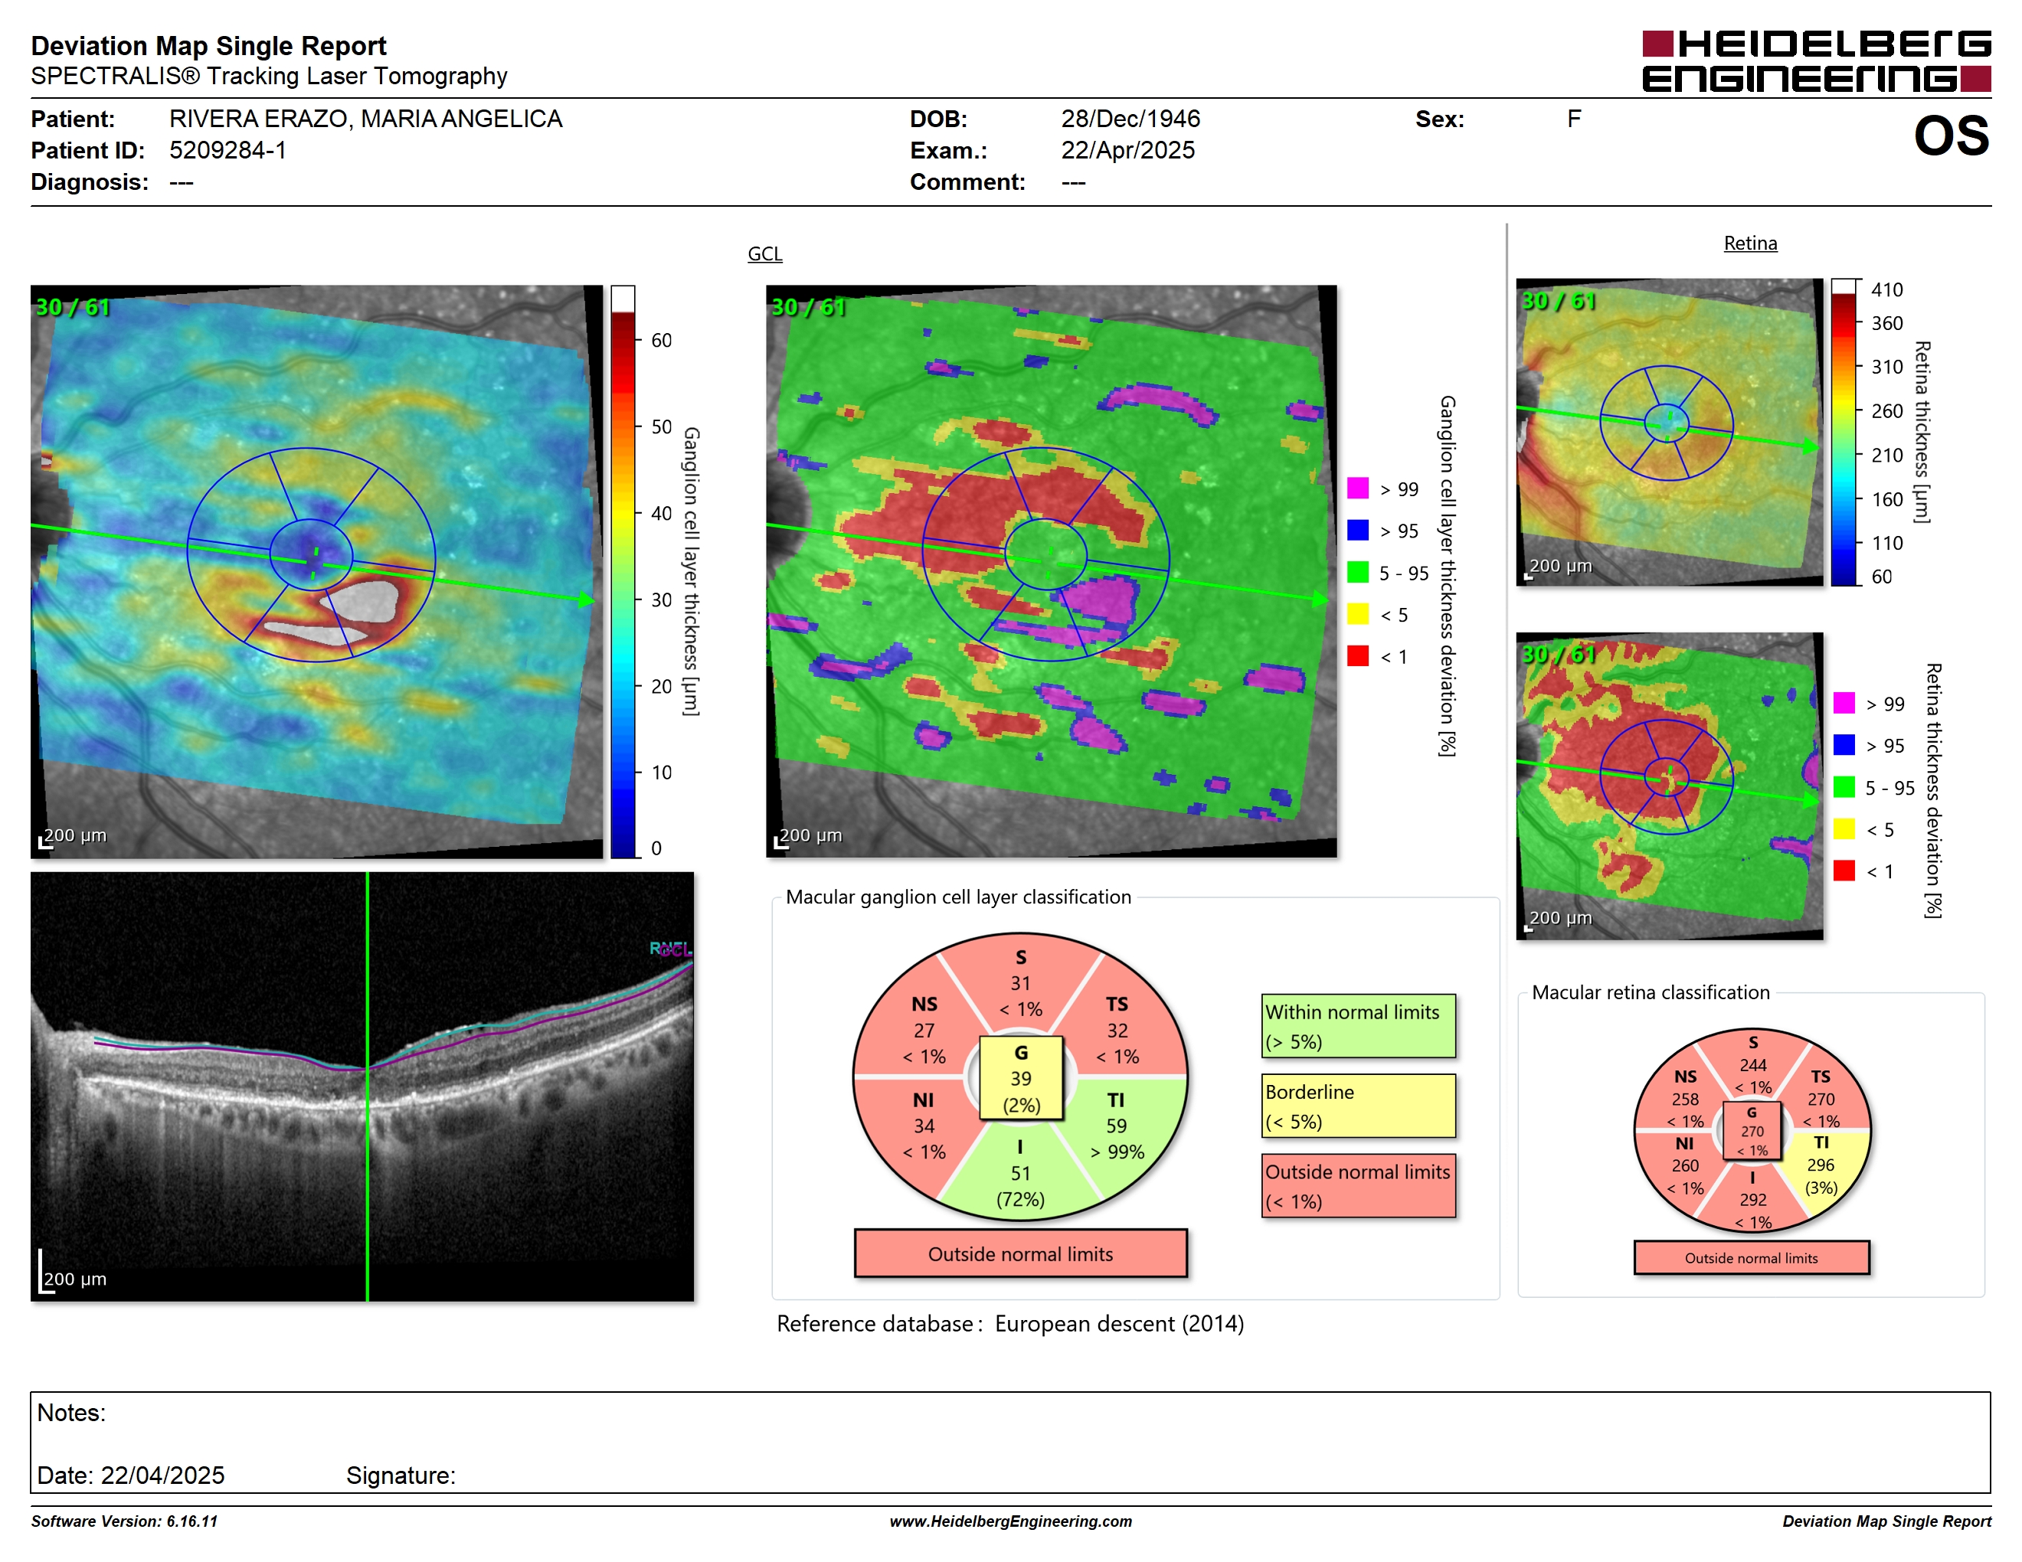This screenshot has width=2022, height=1562.
Task: Select GCL sector TI with value 59
Action: tap(1117, 1126)
